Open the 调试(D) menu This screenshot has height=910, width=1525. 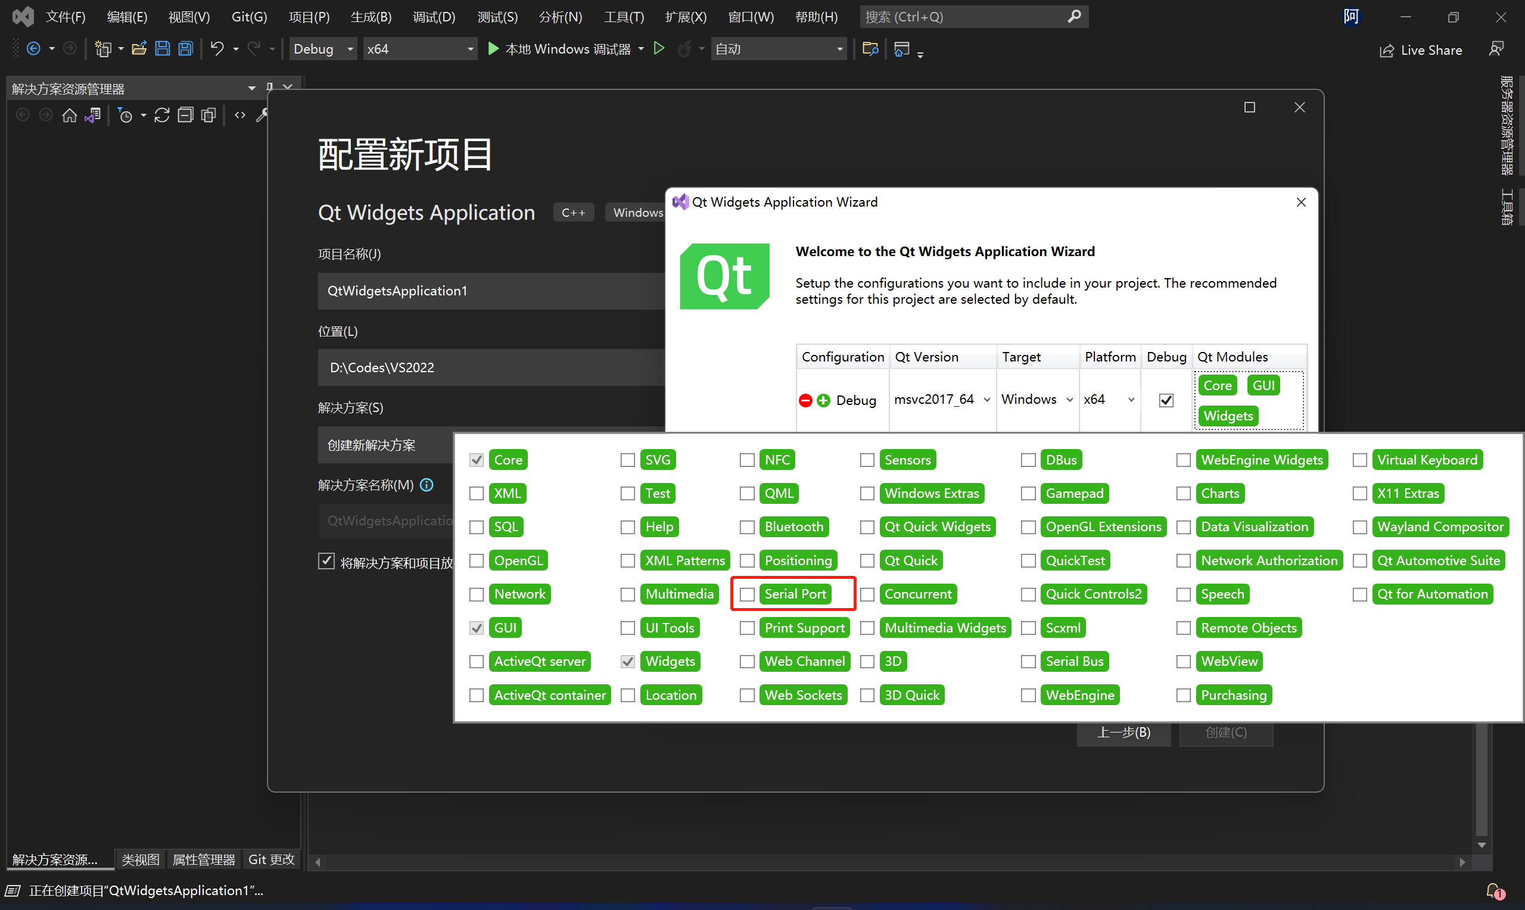[434, 17]
